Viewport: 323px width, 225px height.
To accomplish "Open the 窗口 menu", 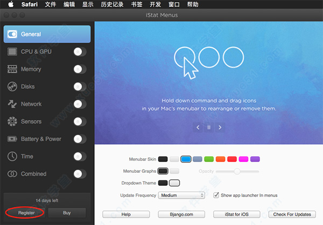I will click(174, 4).
